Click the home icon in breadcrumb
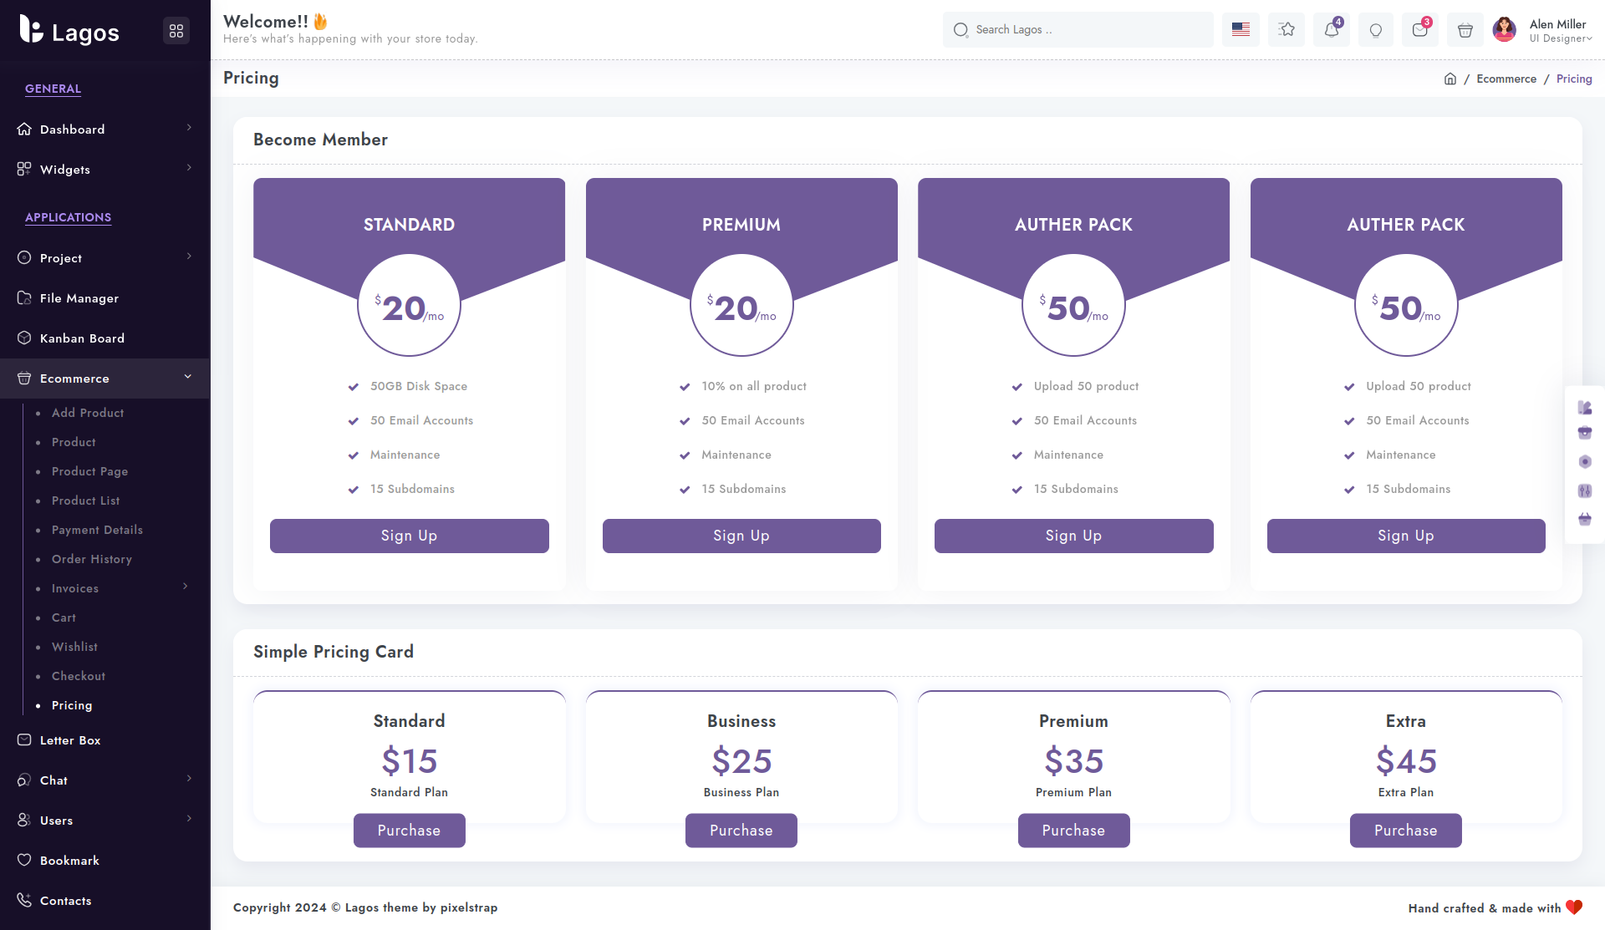 pyautogui.click(x=1450, y=79)
